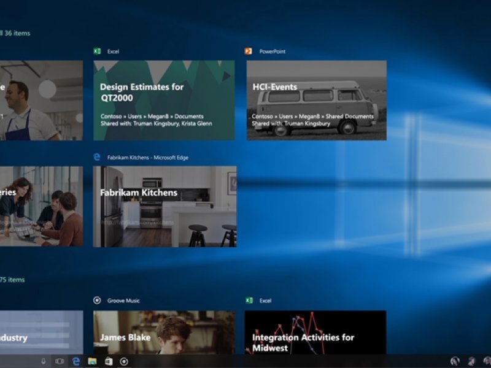Open Task View from the taskbar
This screenshot has height=368, width=491.
[60, 361]
